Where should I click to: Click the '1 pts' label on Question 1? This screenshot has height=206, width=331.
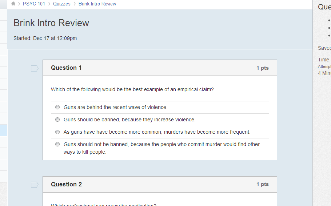(x=262, y=68)
